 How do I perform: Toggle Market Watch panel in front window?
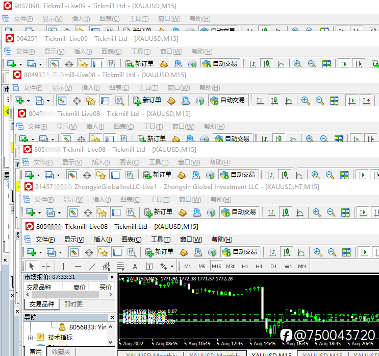(74, 252)
